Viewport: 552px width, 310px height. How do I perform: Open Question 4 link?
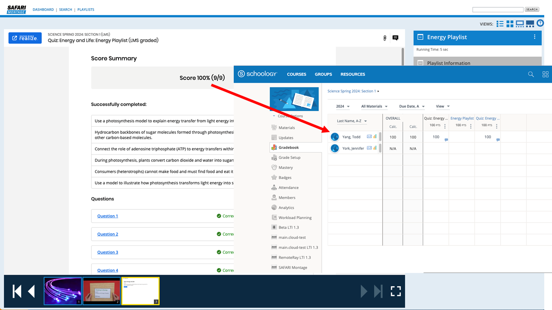107,270
